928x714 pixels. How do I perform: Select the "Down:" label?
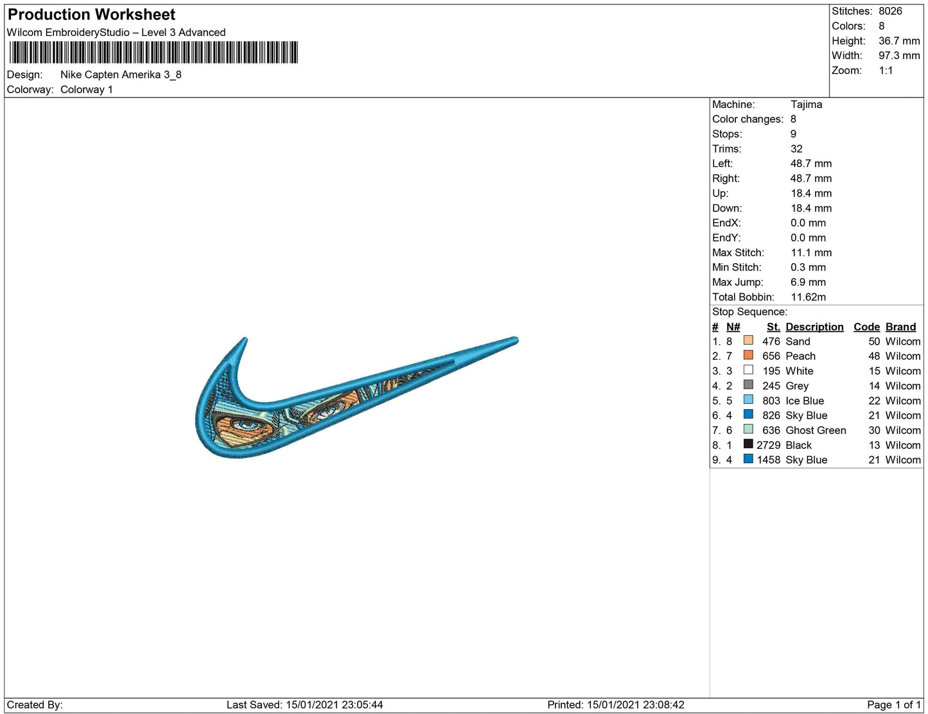click(727, 208)
